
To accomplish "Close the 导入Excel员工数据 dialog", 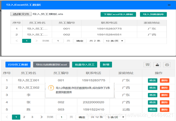I will click(169, 5).
